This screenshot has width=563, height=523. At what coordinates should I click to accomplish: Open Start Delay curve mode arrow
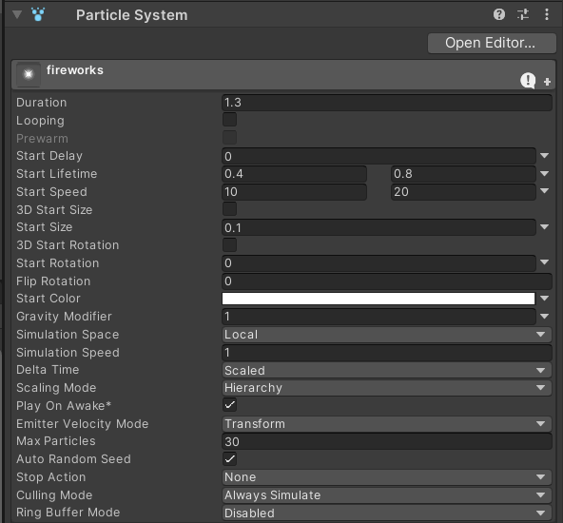544,156
